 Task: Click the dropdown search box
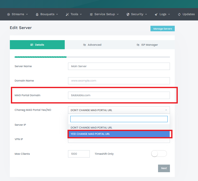click(x=119, y=119)
